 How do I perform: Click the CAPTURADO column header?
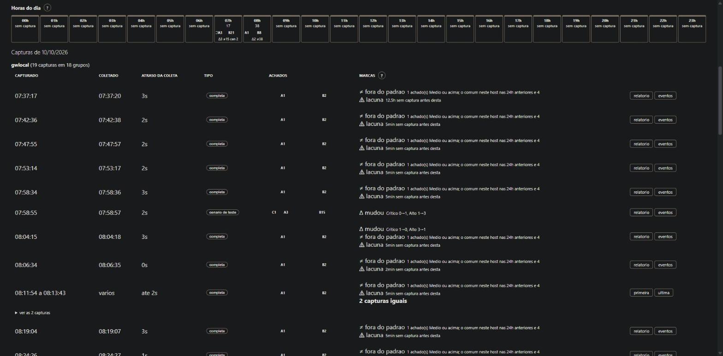[27, 76]
